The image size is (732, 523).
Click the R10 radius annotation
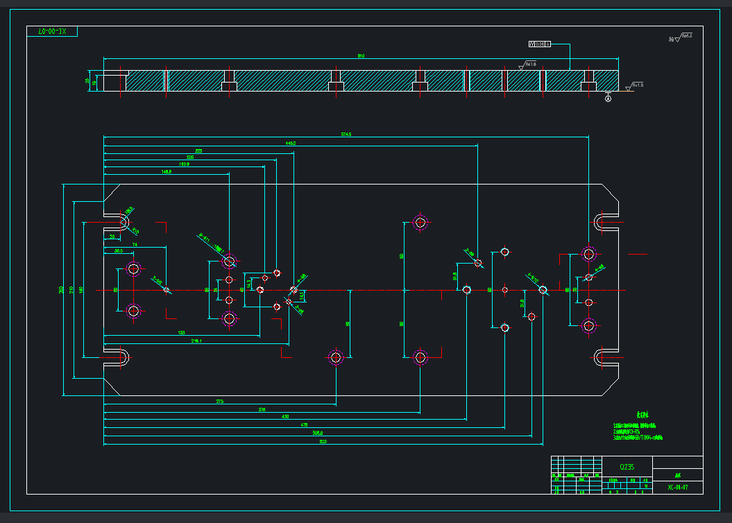(135, 231)
